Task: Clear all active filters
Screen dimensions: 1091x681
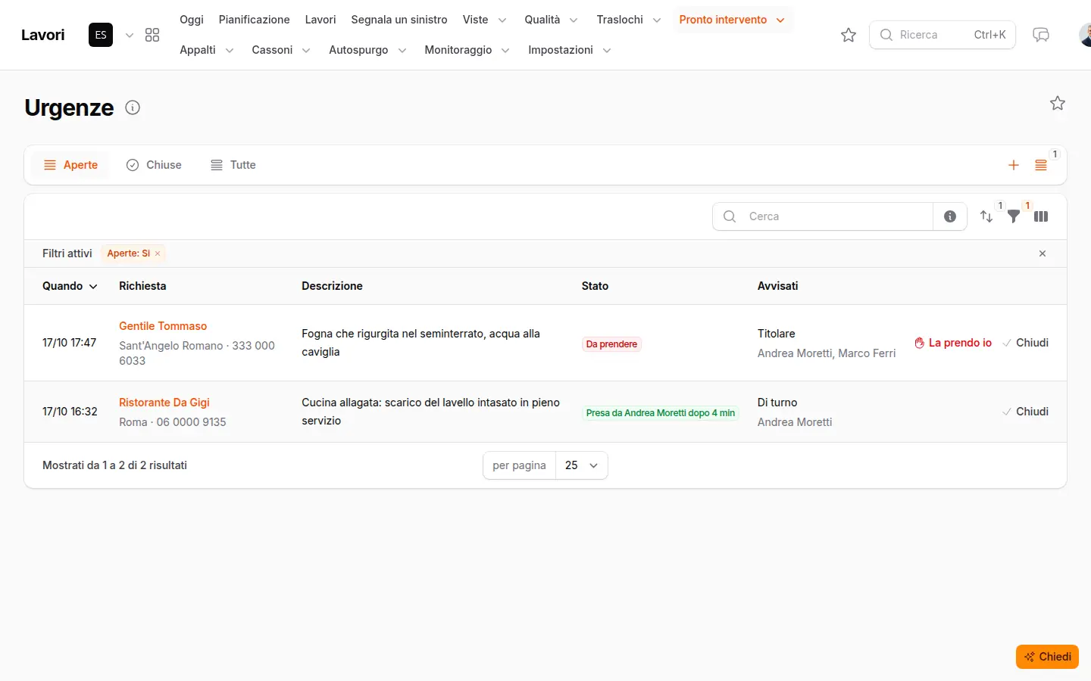Action: click(1043, 253)
